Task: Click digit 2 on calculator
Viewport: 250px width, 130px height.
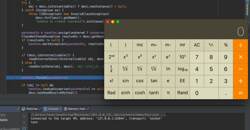Action: click(211, 81)
